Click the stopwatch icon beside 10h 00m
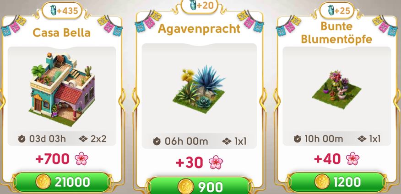 coord(298,139)
